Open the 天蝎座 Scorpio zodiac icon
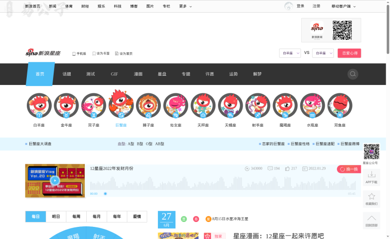This screenshot has width=390, height=239. (x=231, y=105)
